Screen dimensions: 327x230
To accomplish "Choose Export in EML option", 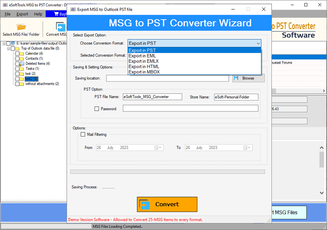I will tap(195, 56).
